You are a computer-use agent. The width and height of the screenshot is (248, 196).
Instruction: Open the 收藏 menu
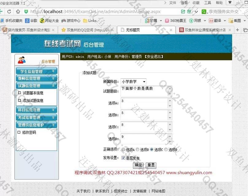196,3
